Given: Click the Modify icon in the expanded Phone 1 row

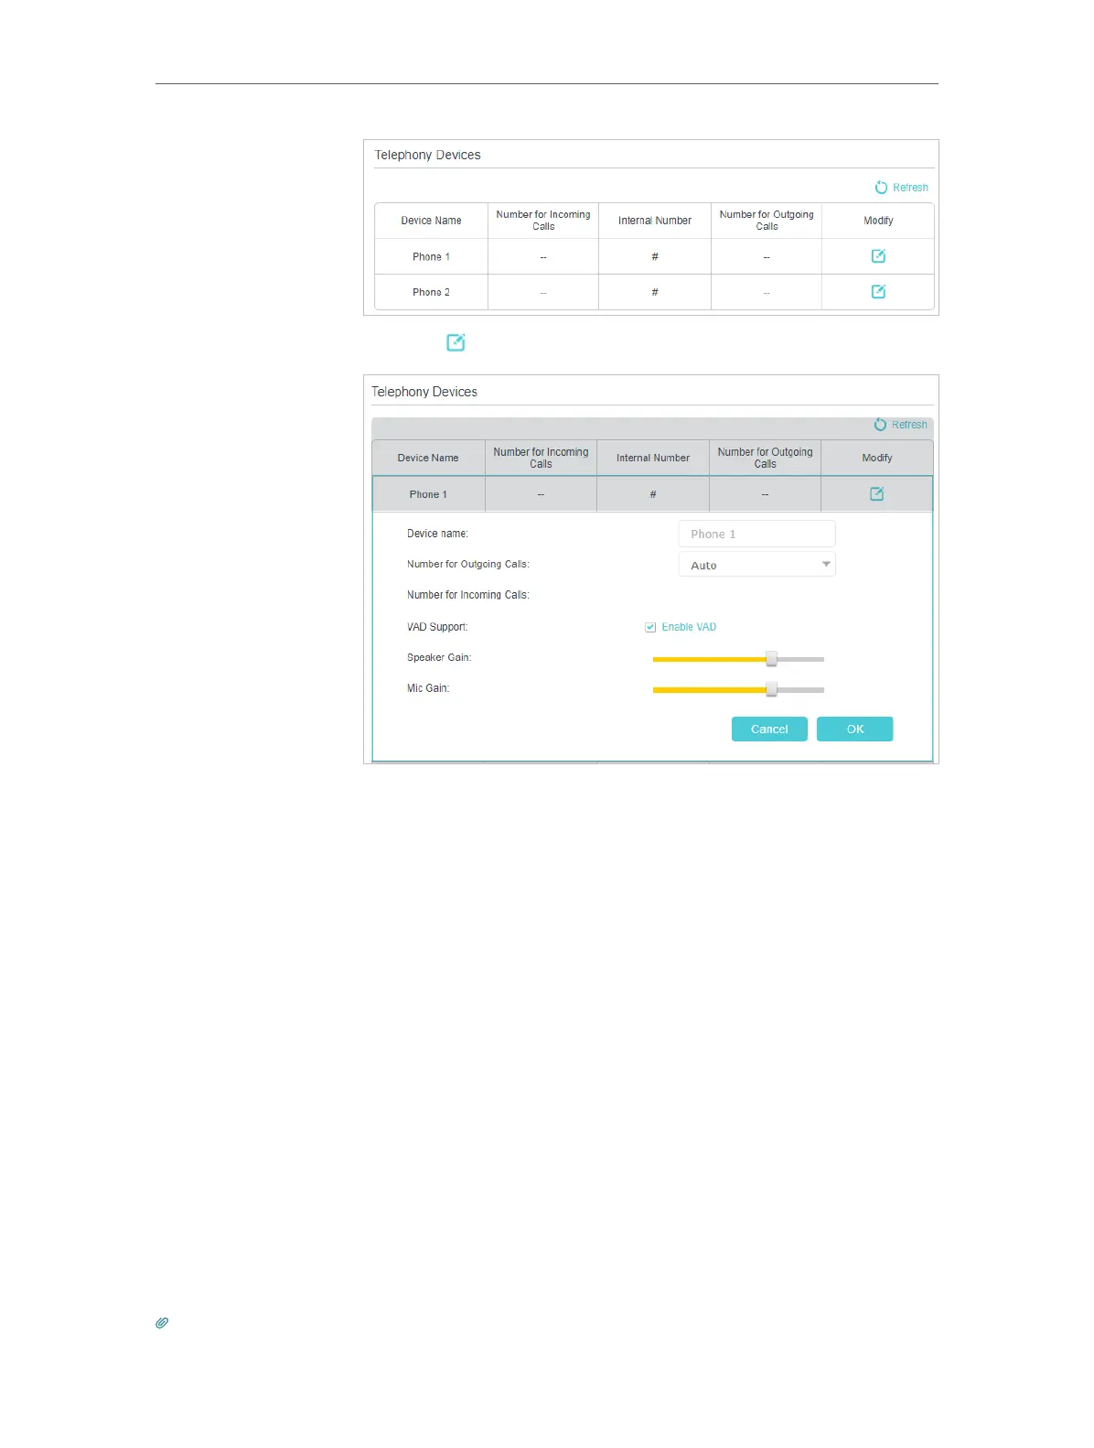Looking at the screenshot, I should 876,494.
